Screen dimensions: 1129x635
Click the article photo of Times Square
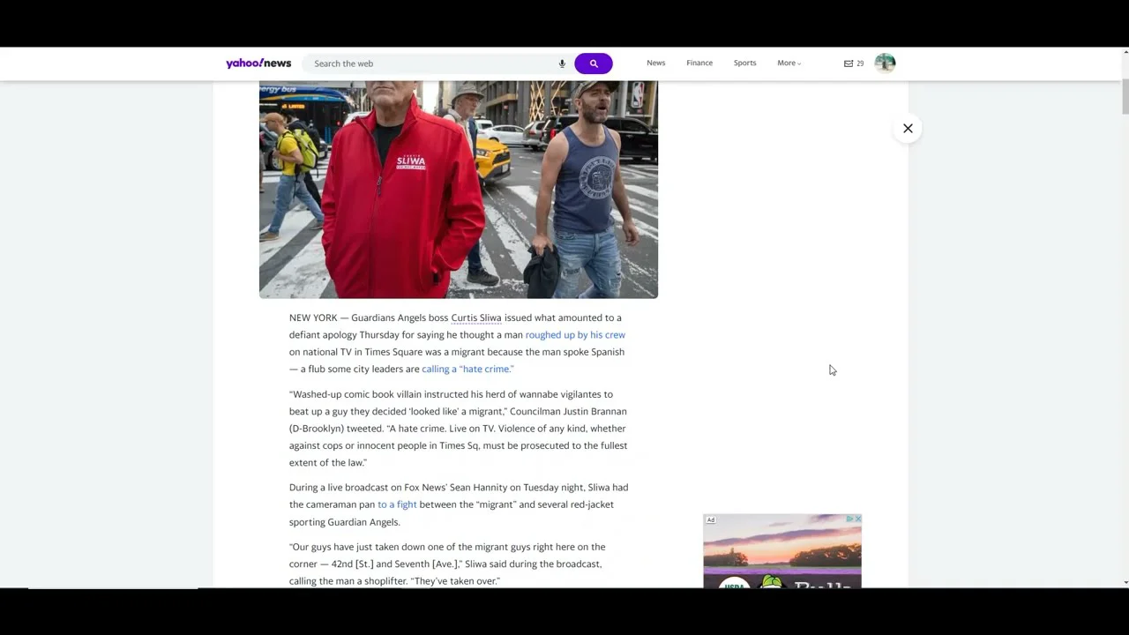[458, 190]
